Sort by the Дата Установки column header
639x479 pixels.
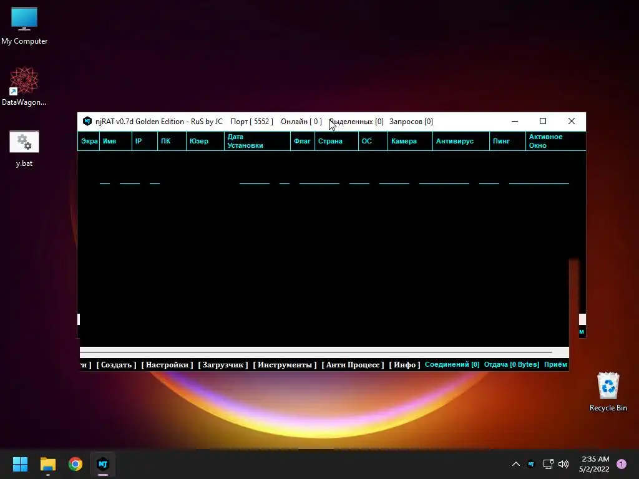coord(258,141)
